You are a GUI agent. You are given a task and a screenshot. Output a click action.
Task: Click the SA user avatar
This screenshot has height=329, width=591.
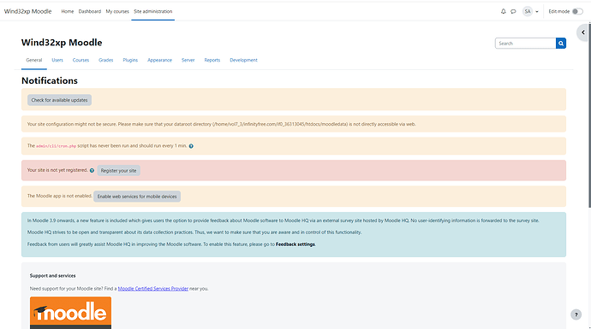tap(528, 11)
